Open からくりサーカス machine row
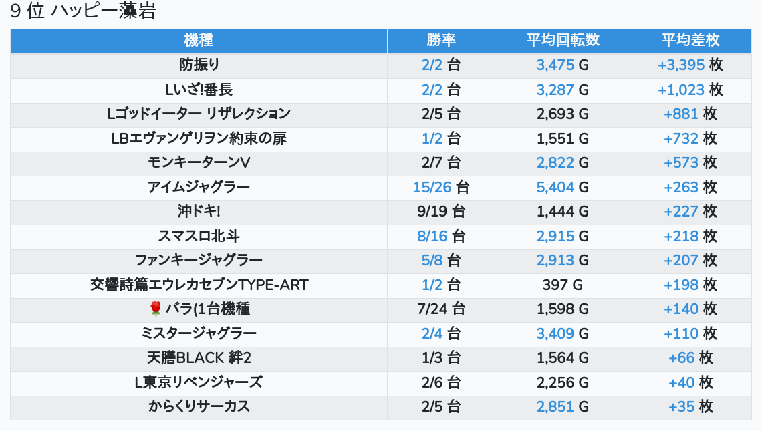The height and width of the screenshot is (431, 762). click(199, 407)
